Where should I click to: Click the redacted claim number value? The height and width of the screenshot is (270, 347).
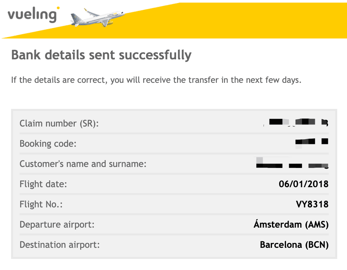coord(296,122)
